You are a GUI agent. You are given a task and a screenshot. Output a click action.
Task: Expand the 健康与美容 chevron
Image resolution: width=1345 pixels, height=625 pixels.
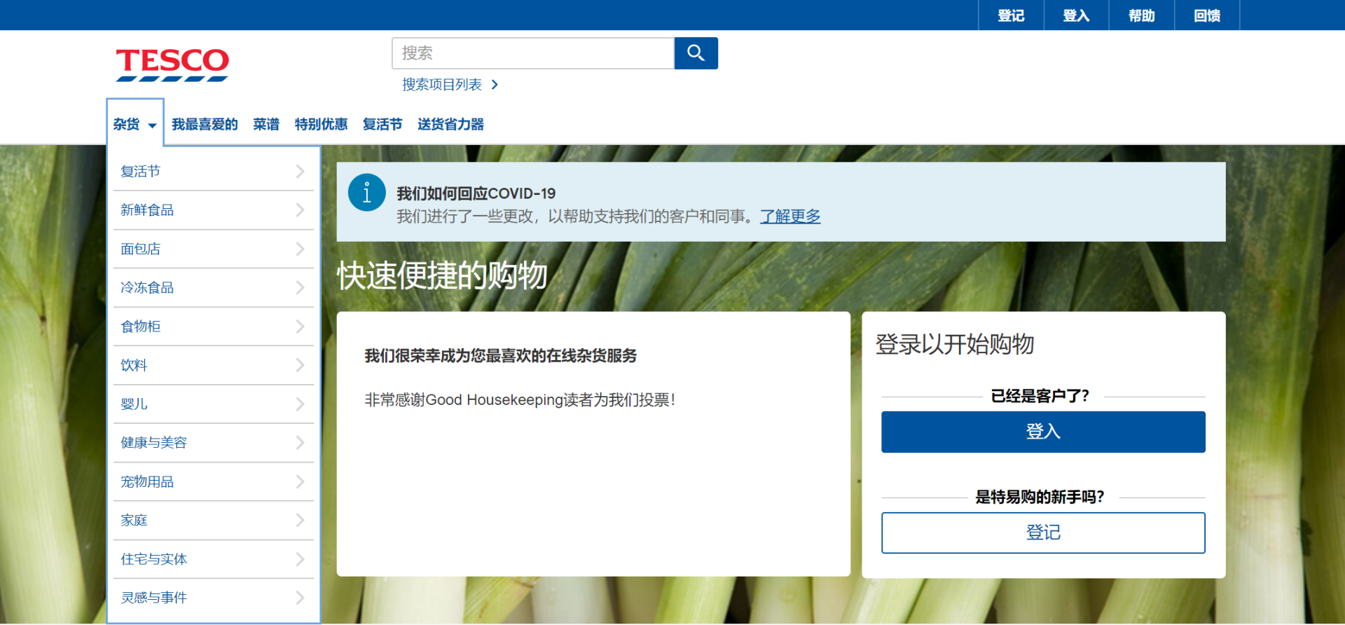click(300, 443)
